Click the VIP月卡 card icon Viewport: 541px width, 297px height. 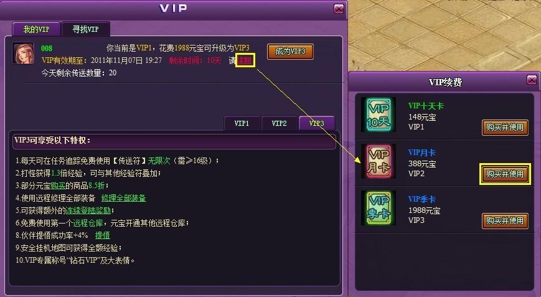pyautogui.click(x=379, y=161)
